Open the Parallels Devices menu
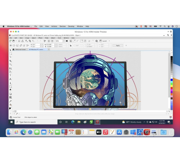The height and width of the screenshot is (162, 180). click(63, 26)
